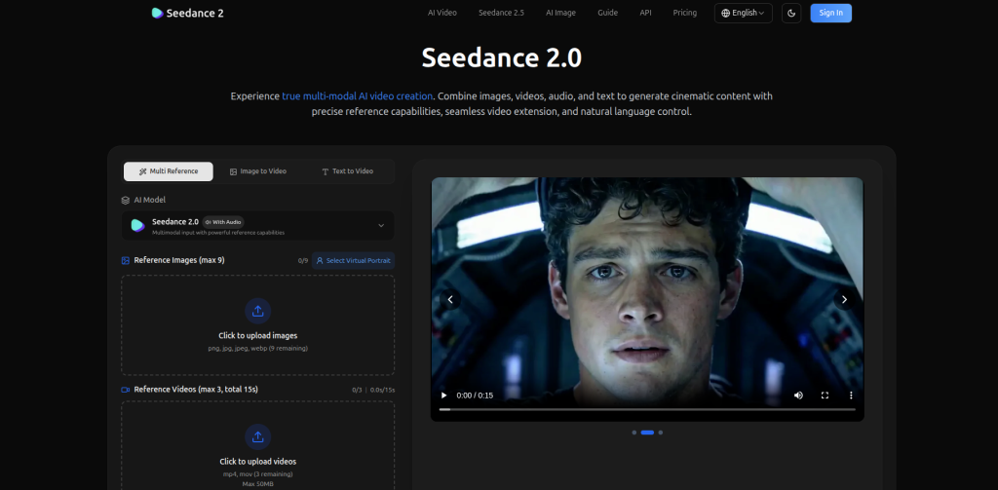Click the With Audio badge
Image resolution: width=998 pixels, height=490 pixels.
point(223,222)
